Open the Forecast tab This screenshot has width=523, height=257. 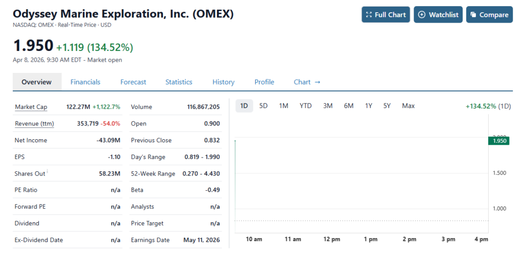click(x=133, y=82)
